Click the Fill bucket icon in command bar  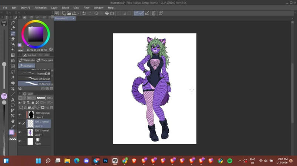pyautogui.click(x=107, y=13)
